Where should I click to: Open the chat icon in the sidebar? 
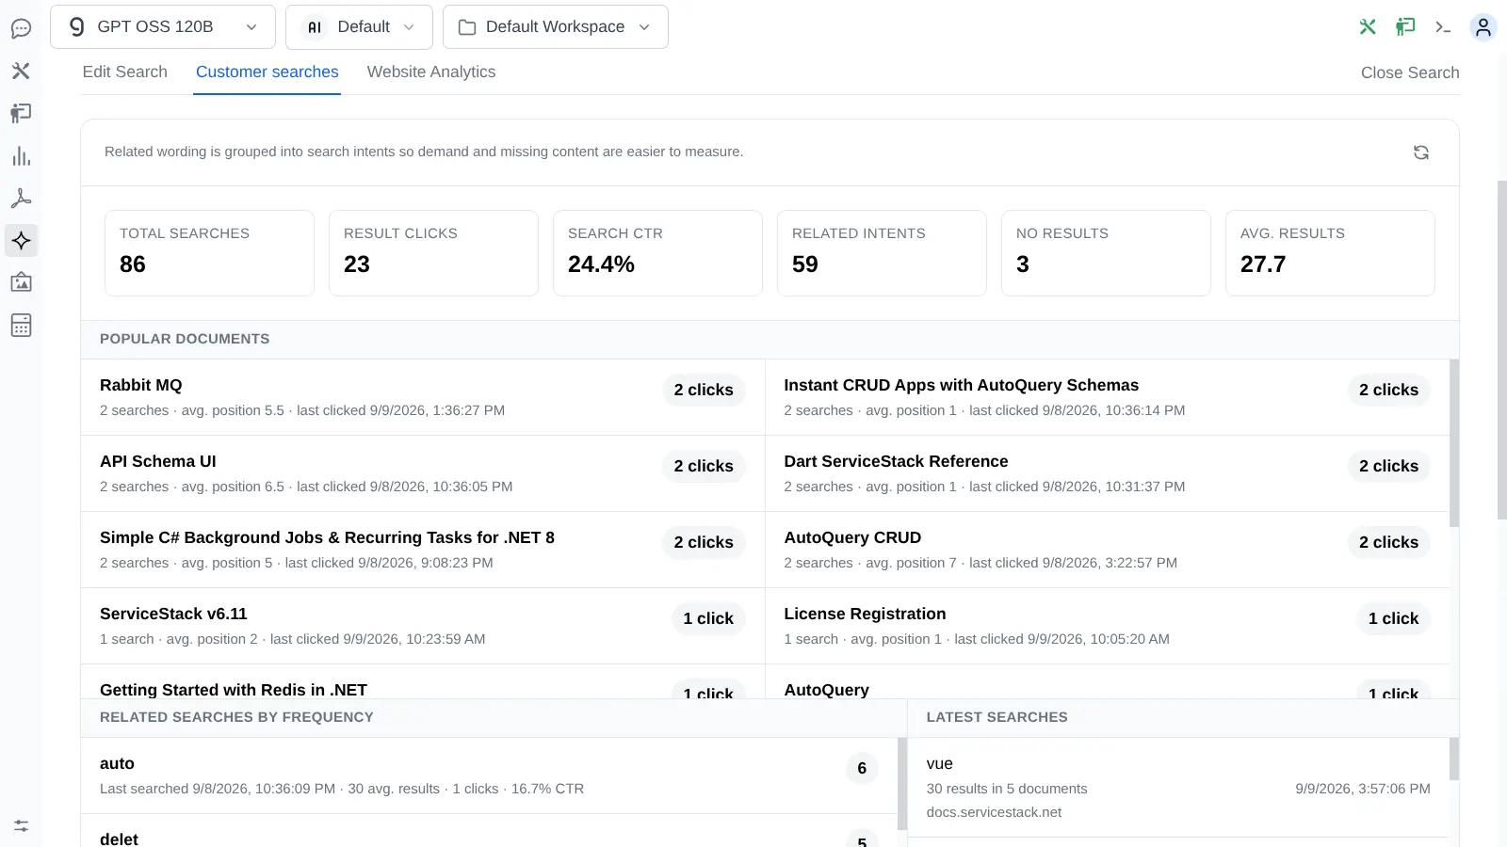pos(21,28)
